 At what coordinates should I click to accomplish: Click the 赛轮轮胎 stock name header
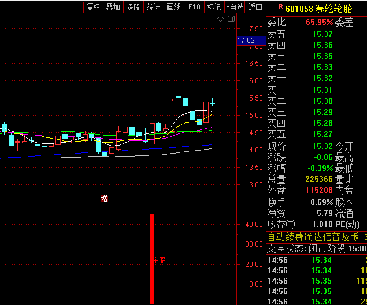(x=333, y=9)
